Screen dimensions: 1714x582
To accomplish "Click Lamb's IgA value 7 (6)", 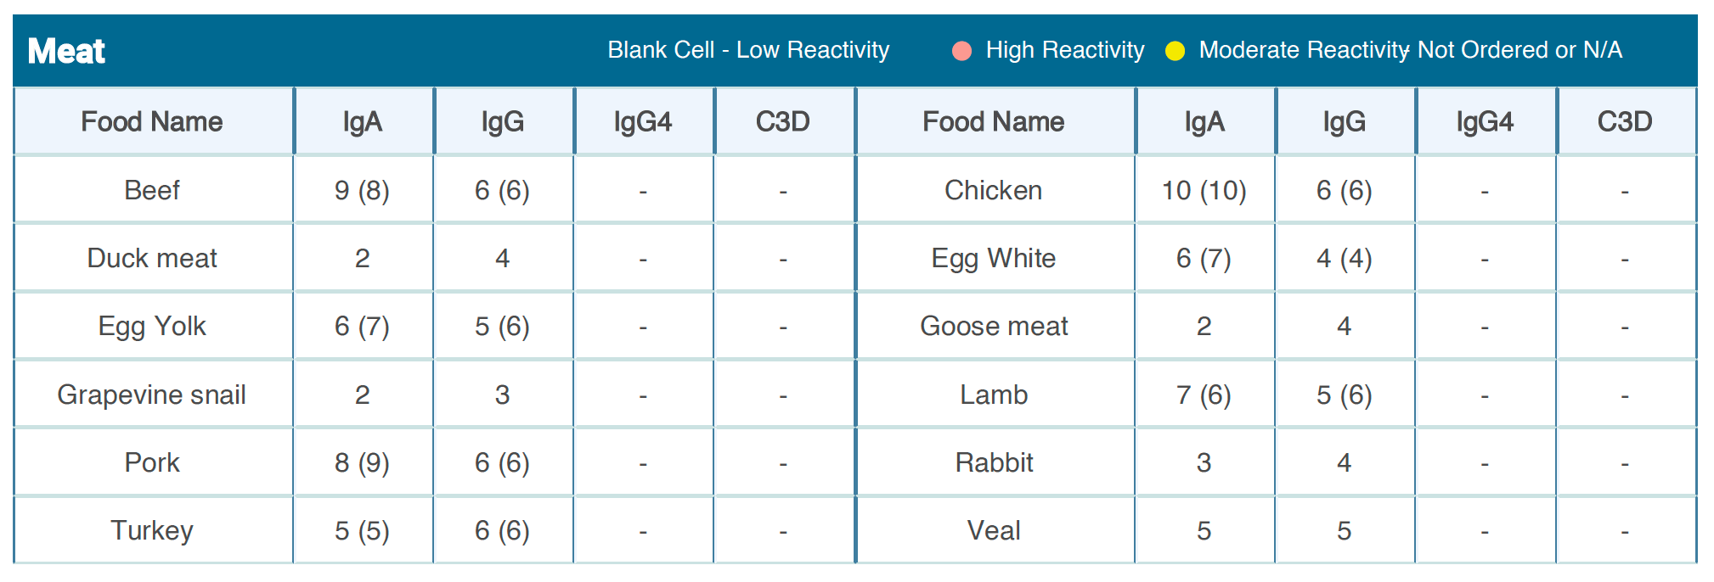I will (1204, 395).
